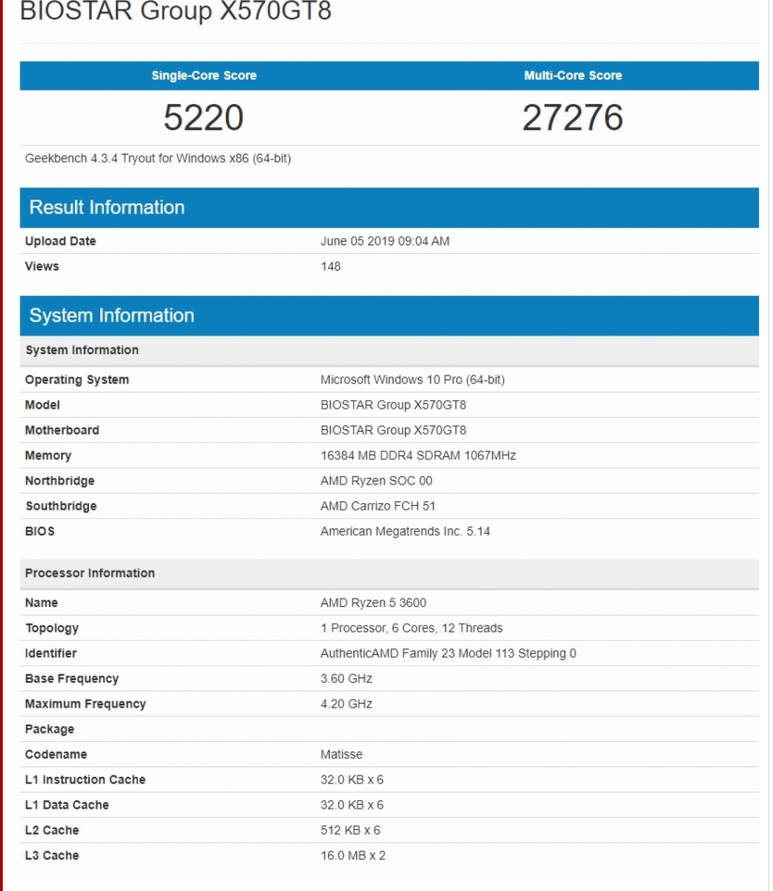
Task: Open the Result Information section header
Action: click(x=106, y=207)
